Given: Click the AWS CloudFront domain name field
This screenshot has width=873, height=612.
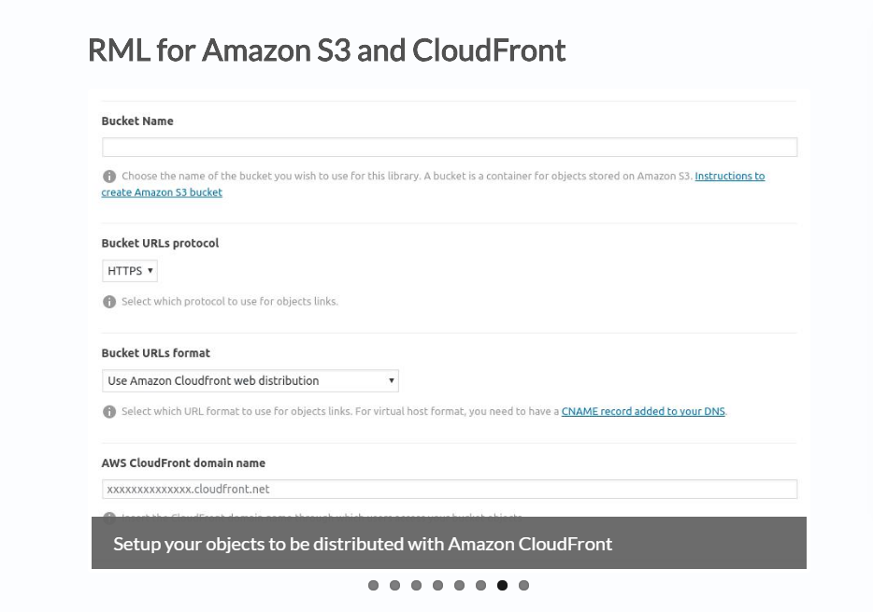Looking at the screenshot, I should [x=449, y=490].
